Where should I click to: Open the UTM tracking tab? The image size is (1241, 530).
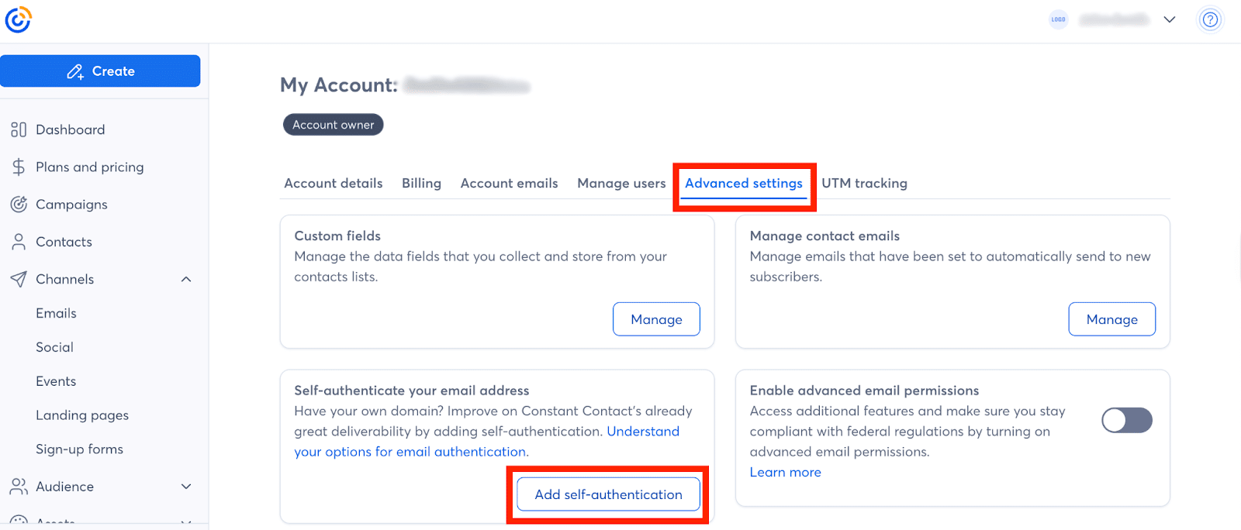click(864, 184)
